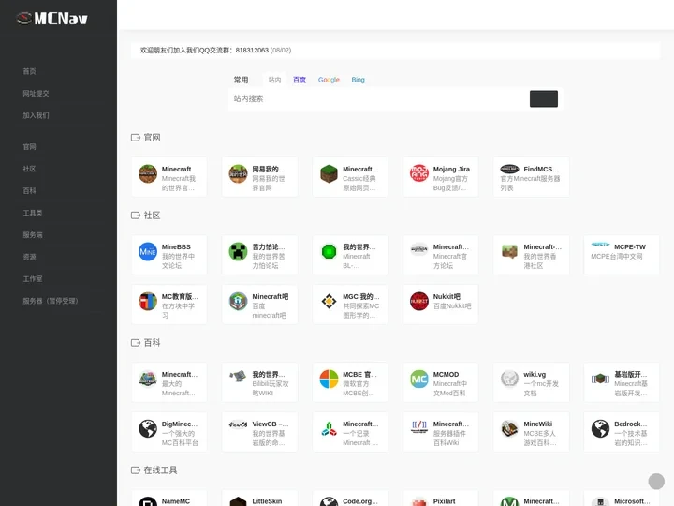Open the MGC community icon
The height and width of the screenshot is (506, 674).
(x=329, y=301)
